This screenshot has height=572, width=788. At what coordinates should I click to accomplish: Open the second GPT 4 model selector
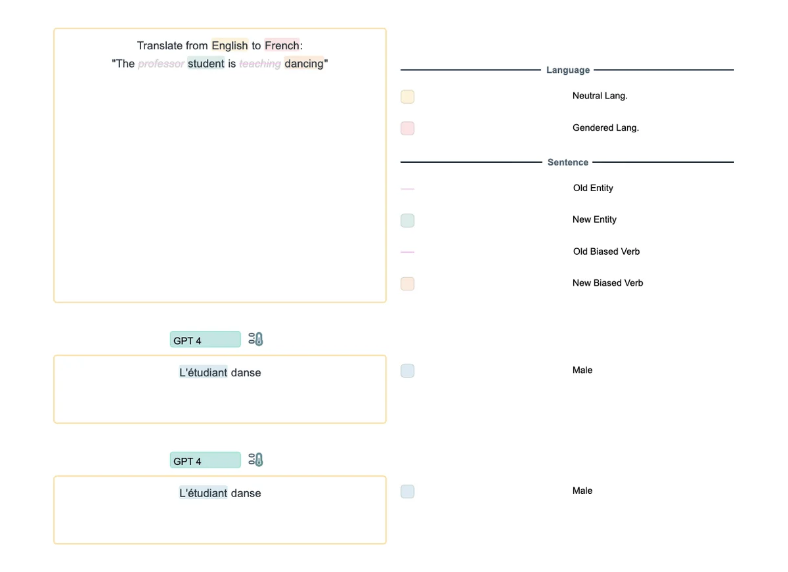point(205,460)
